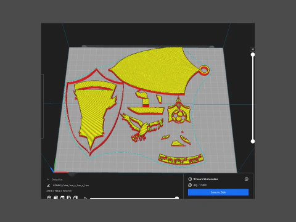The image size is (296, 222).
Task: Click the clock icon beside the time estimate
Action: 190,179
